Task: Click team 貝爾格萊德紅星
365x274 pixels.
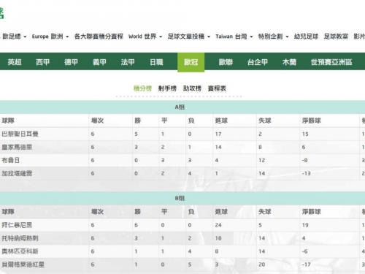Action: pos(23,265)
